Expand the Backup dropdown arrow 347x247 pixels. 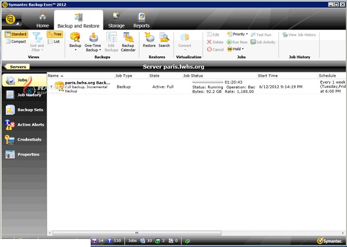coord(75,50)
